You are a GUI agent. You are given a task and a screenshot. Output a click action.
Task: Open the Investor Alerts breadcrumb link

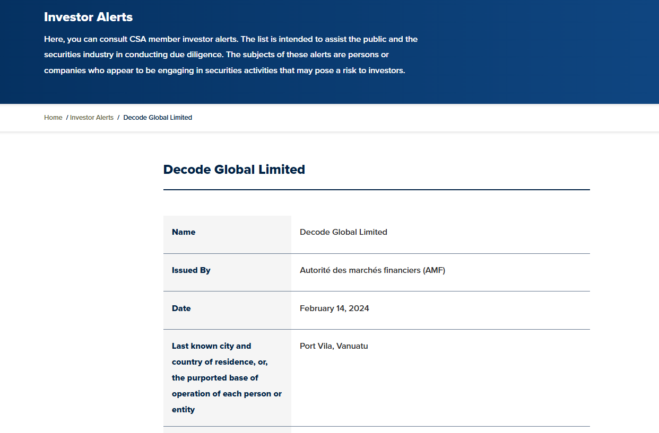coord(92,118)
